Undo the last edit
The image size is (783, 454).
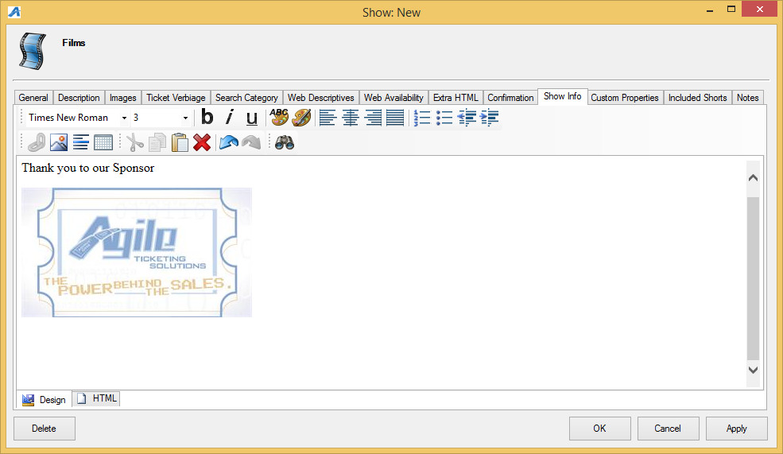click(229, 143)
